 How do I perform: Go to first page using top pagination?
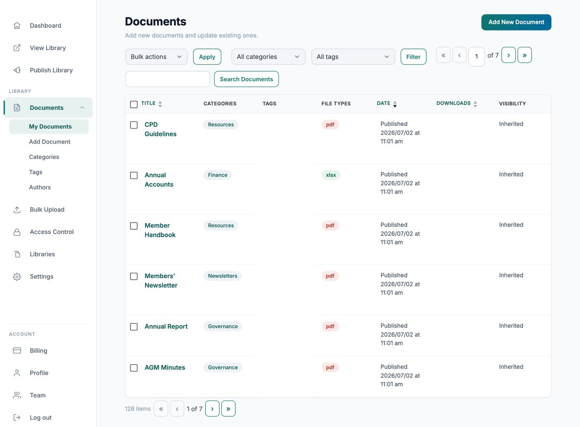(x=443, y=55)
